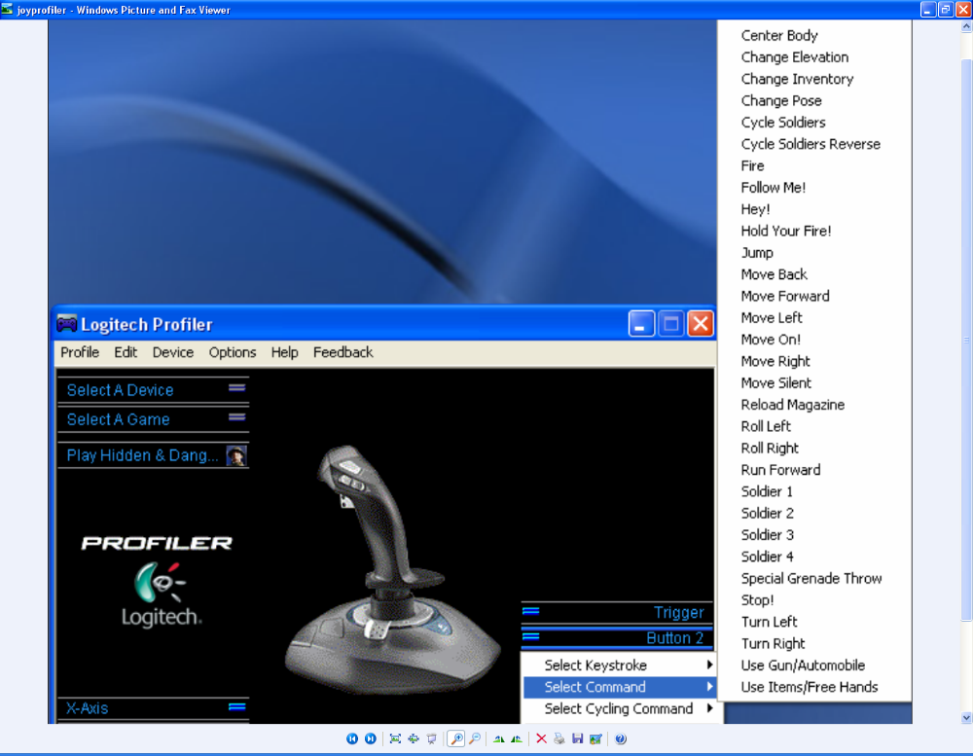Go to the next image in viewer
The height and width of the screenshot is (756, 973).
(x=371, y=738)
